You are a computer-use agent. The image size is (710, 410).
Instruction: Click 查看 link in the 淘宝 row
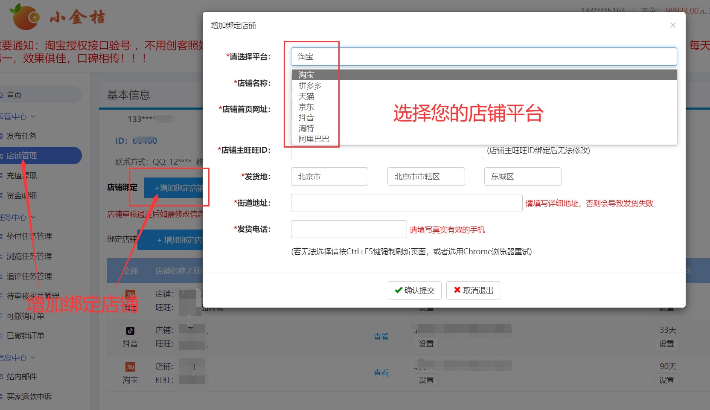click(381, 373)
